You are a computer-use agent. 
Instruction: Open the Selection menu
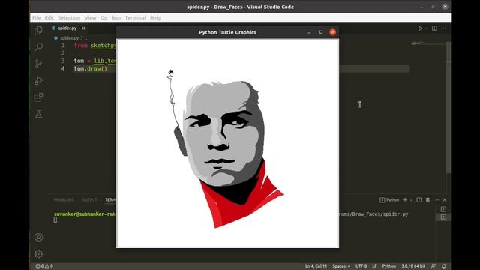tap(69, 18)
